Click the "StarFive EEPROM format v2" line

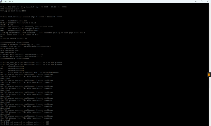14,39
